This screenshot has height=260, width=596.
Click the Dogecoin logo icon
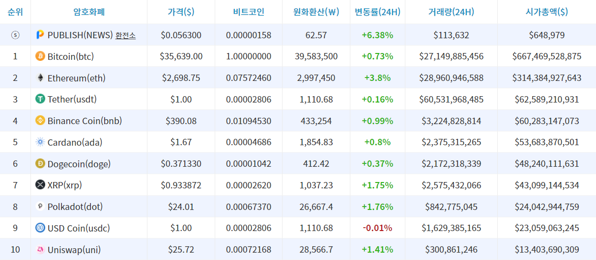(x=40, y=163)
